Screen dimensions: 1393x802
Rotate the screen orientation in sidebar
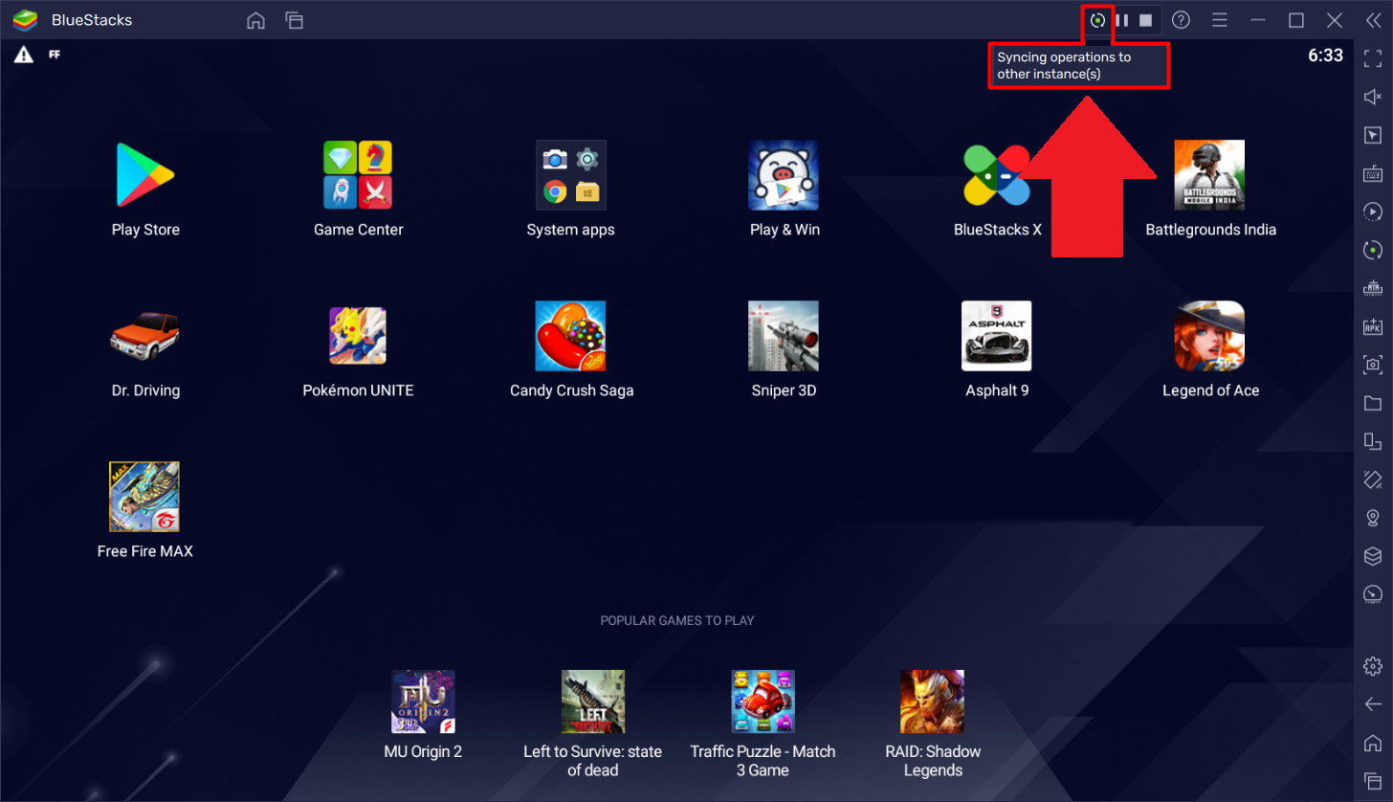1373,440
